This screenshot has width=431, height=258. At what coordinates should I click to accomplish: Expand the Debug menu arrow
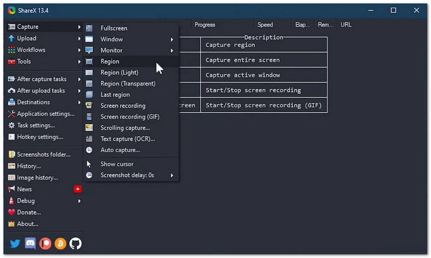coord(79,201)
